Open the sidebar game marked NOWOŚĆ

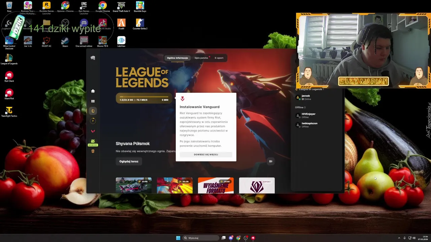coord(93,143)
